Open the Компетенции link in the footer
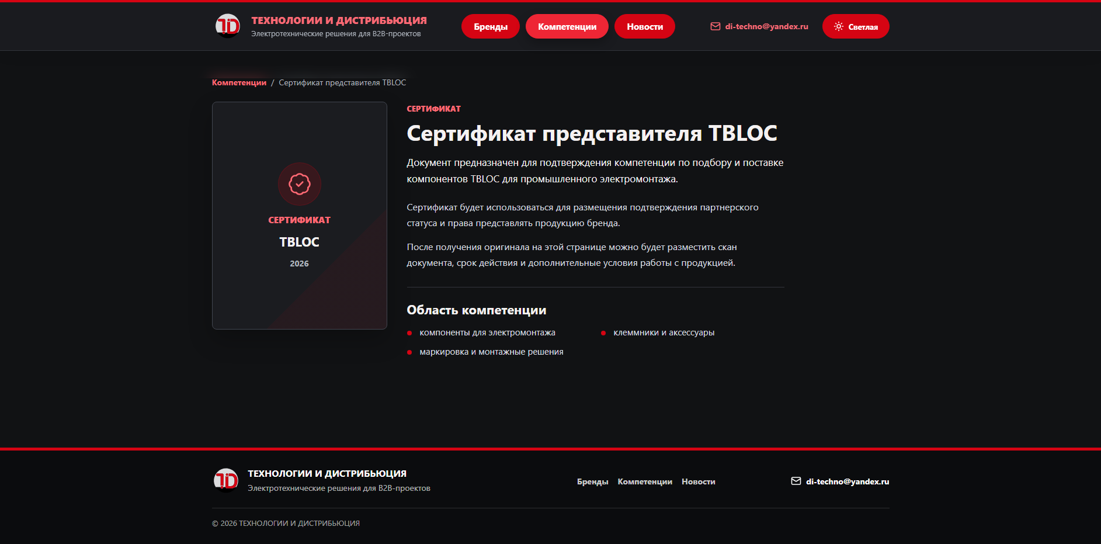1101x544 pixels. [x=645, y=481]
